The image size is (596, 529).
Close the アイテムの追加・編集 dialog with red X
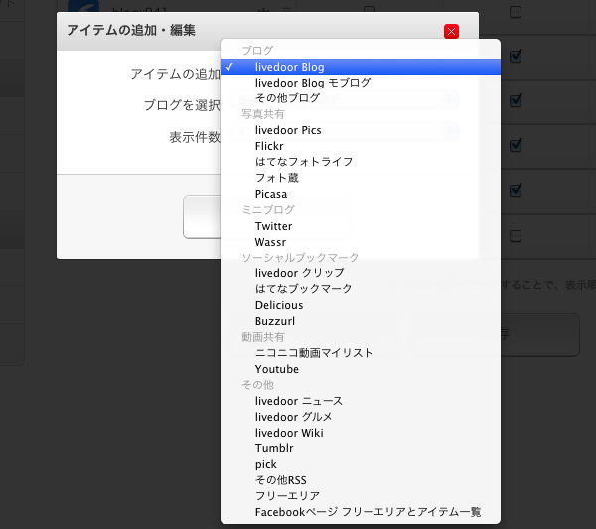451,31
